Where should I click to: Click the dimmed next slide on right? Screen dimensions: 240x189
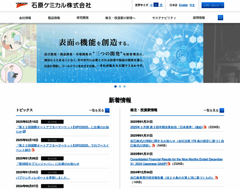pos(222,53)
